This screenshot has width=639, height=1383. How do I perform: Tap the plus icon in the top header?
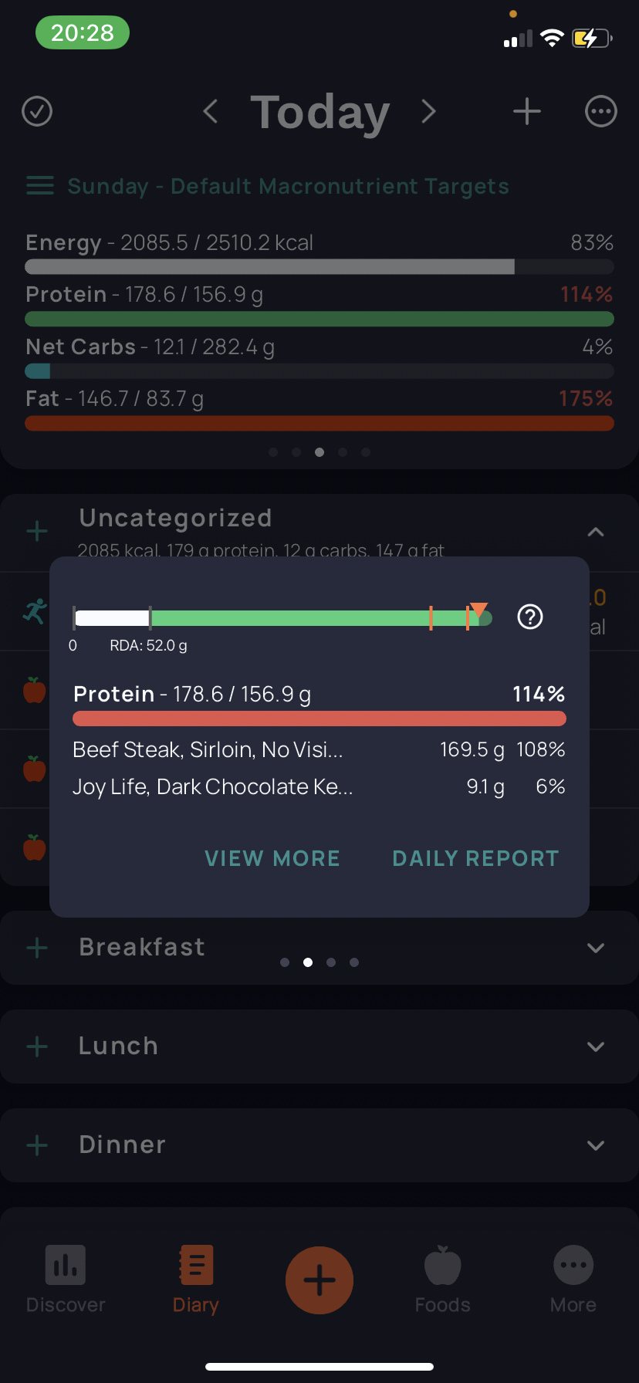point(527,111)
